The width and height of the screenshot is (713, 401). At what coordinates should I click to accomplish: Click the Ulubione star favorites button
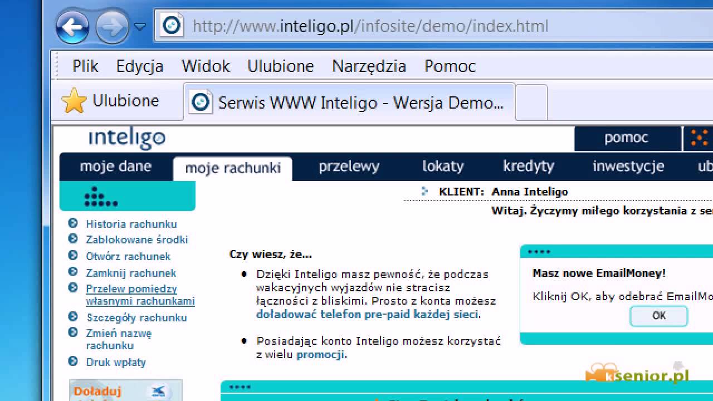pos(110,101)
